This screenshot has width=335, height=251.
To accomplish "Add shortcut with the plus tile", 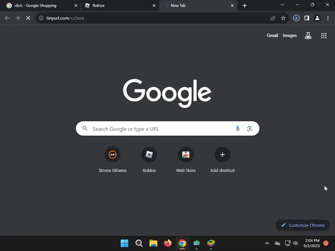I will tap(222, 160).
